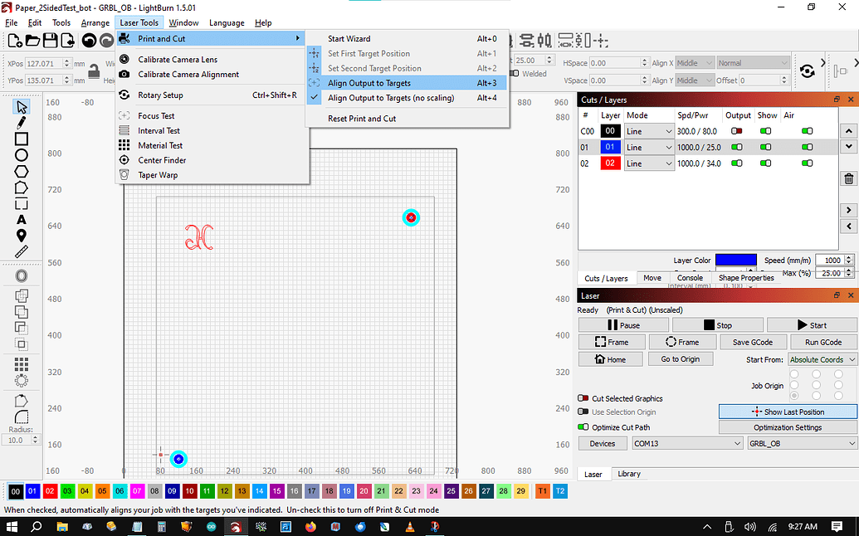Open Align Y Middle dropdown
The image size is (859, 536).
tap(695, 80)
